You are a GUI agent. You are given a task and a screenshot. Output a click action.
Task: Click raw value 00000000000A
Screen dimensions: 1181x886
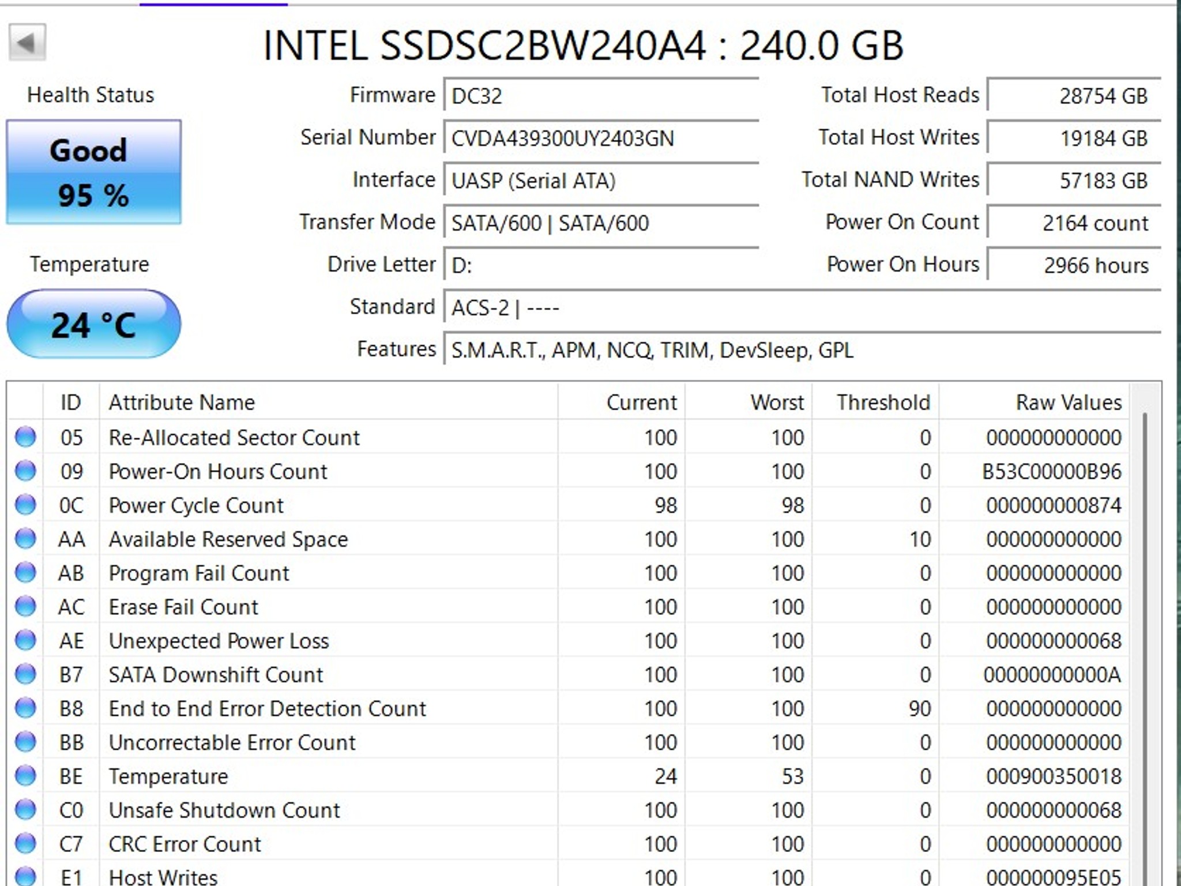tap(1052, 674)
